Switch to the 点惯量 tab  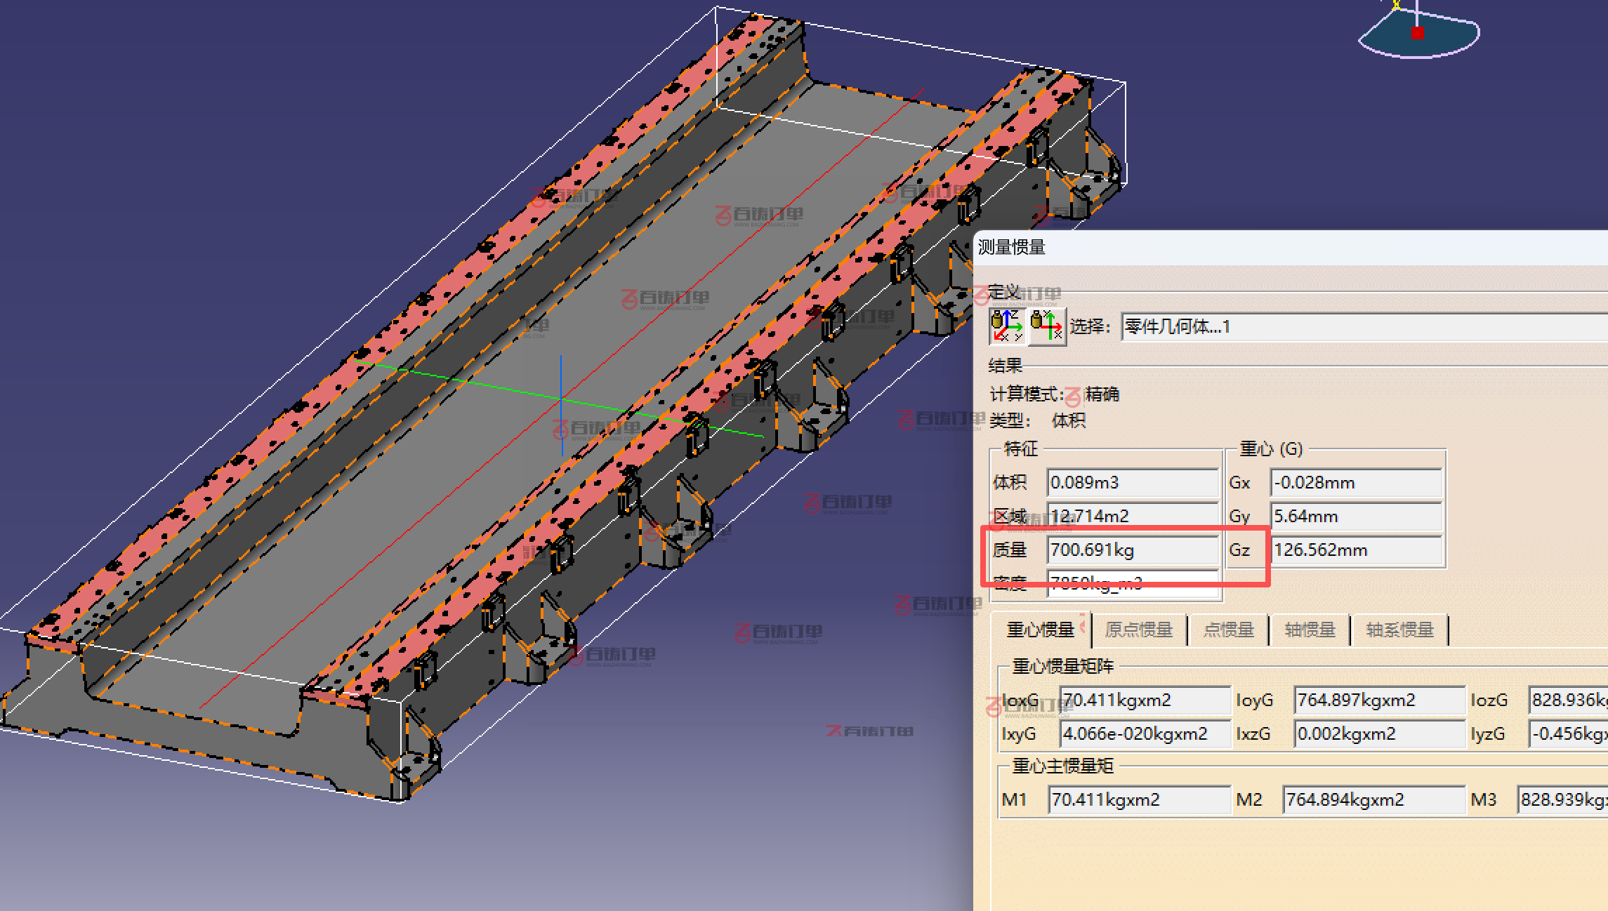(1228, 630)
